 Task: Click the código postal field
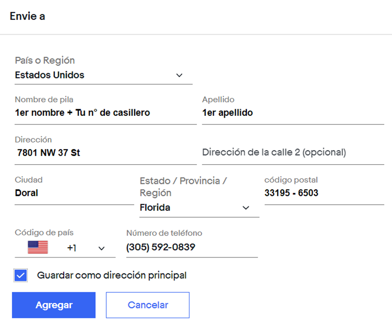point(324,193)
